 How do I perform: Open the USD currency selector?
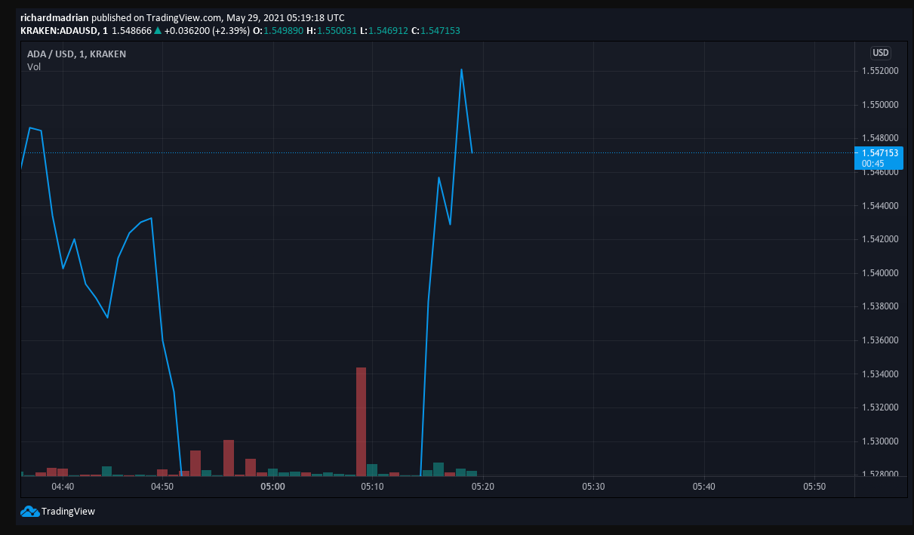point(880,53)
